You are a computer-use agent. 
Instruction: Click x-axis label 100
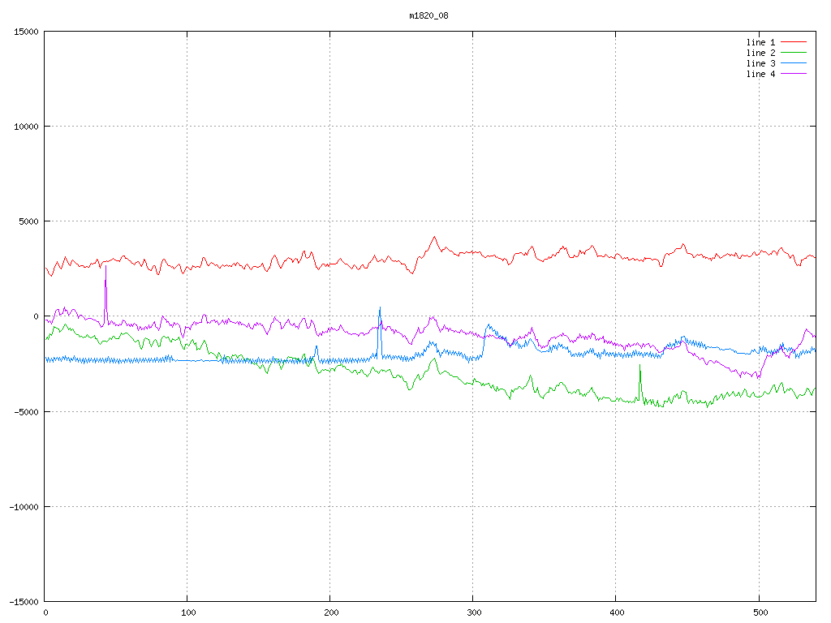coord(188,613)
